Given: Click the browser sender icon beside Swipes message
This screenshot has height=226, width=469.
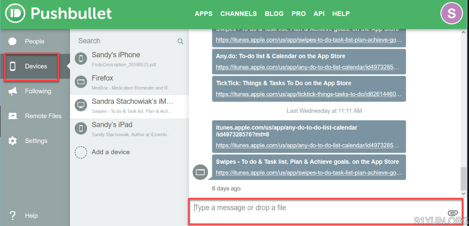Looking at the screenshot, I should click(200, 172).
